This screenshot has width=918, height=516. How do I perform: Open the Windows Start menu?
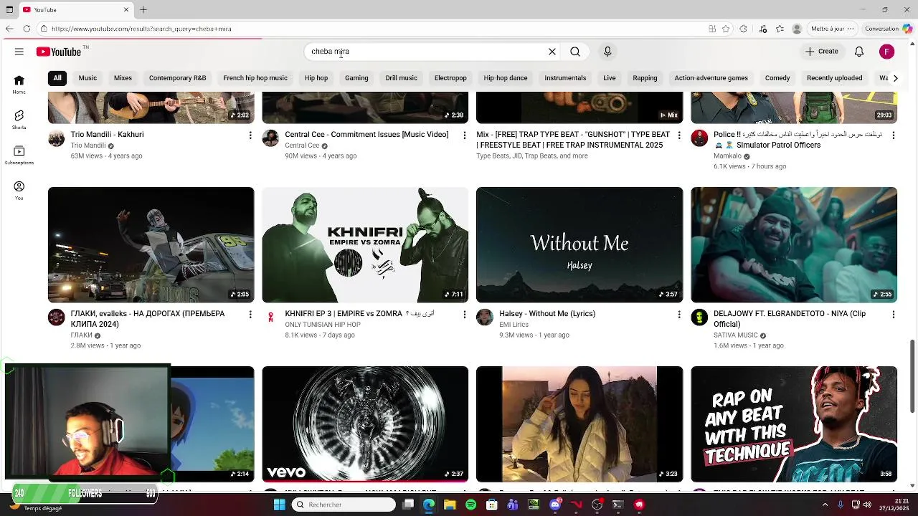(x=279, y=505)
